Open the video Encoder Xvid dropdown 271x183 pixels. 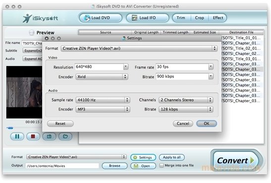coord(102,77)
